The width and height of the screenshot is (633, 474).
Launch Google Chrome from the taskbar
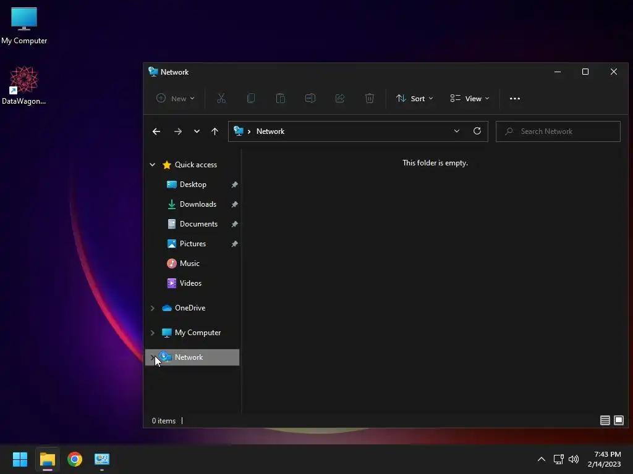[x=75, y=459]
